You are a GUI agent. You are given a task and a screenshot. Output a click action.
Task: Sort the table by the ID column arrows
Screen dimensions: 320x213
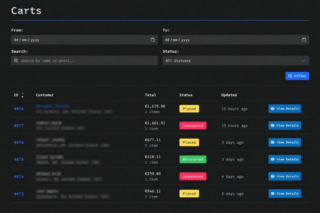22,95
